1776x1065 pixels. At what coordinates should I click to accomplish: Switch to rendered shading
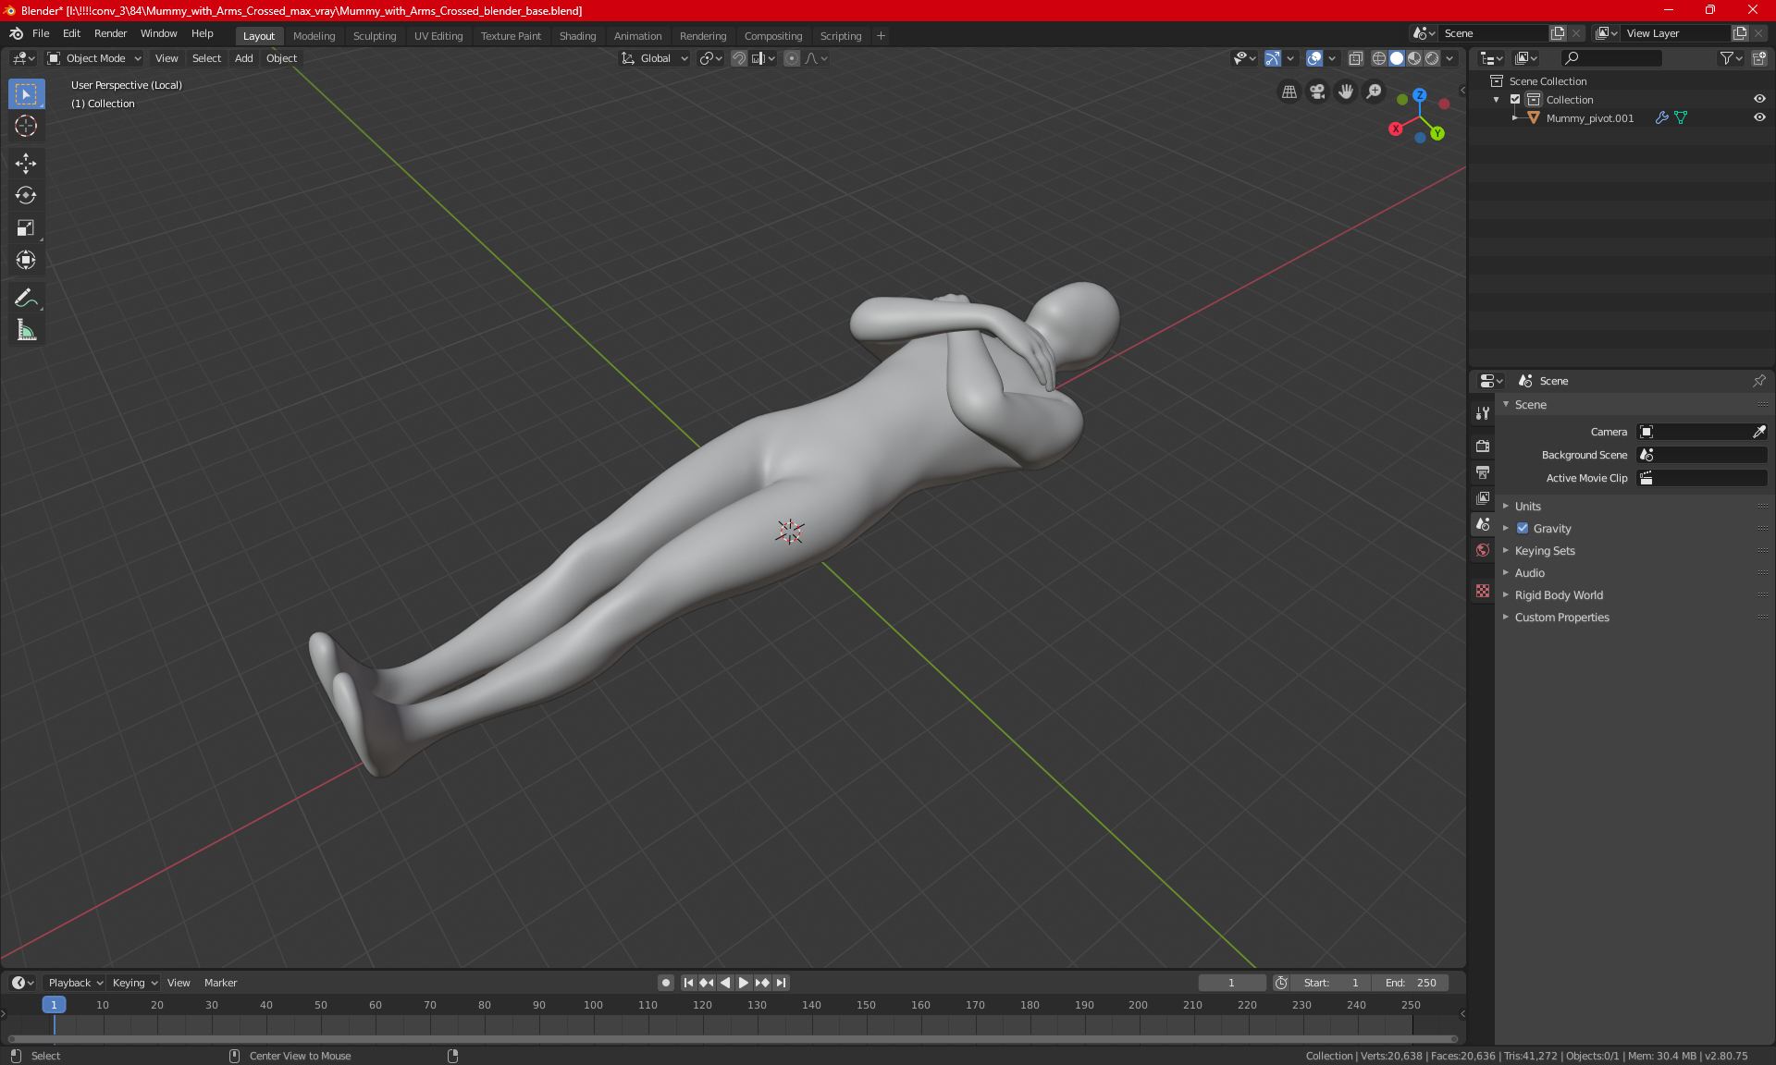click(1432, 58)
